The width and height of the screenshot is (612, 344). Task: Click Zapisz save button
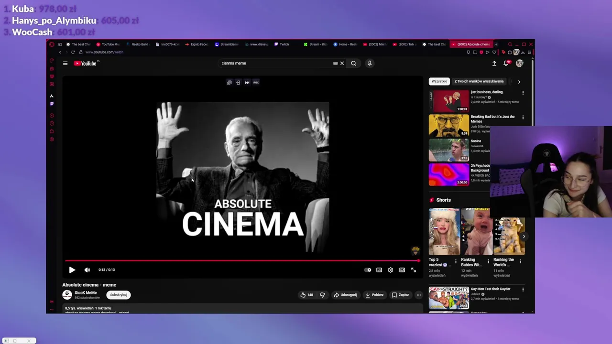point(401,295)
